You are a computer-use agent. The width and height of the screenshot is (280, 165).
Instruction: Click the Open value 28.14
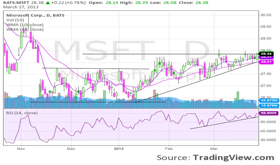pyautogui.click(x=112, y=3)
